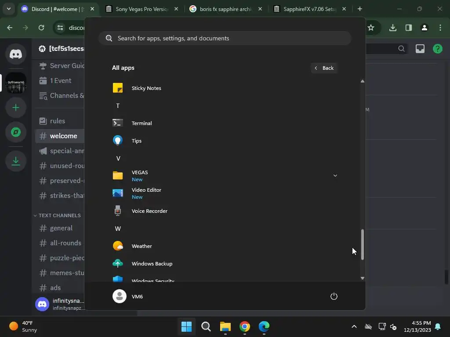Viewport: 450px width, 337px height.
Task: Click the Start menu search field
Action: [x=225, y=38]
